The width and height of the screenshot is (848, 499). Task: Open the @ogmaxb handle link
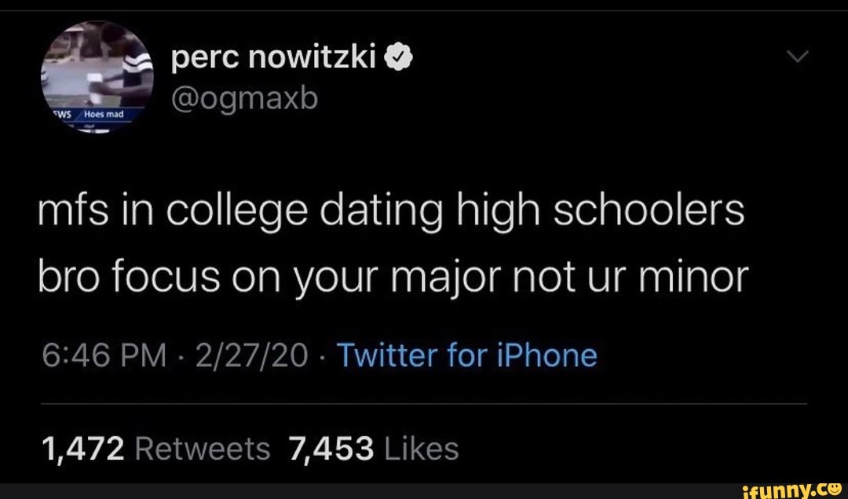coord(243,100)
